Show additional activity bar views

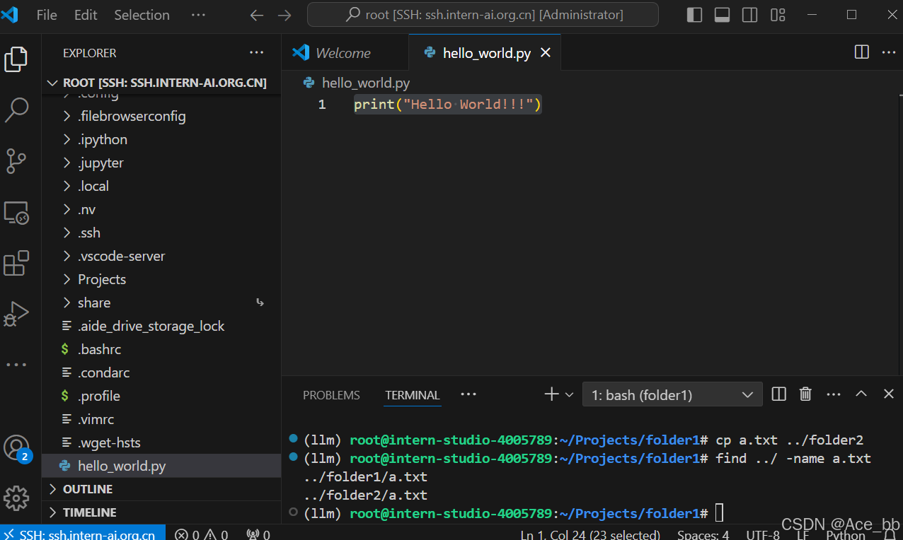click(16, 365)
